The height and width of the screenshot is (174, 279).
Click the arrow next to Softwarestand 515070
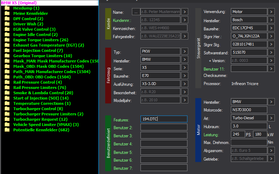click(271, 52)
